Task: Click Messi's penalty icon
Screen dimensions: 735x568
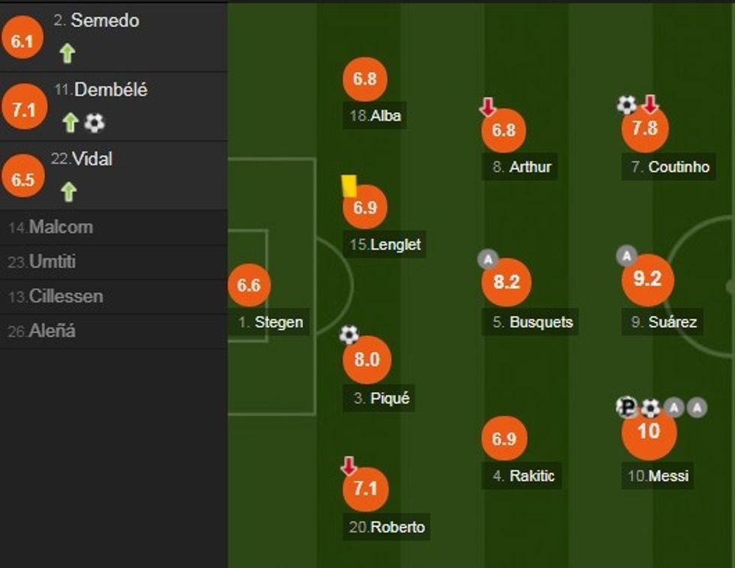Action: pyautogui.click(x=626, y=407)
